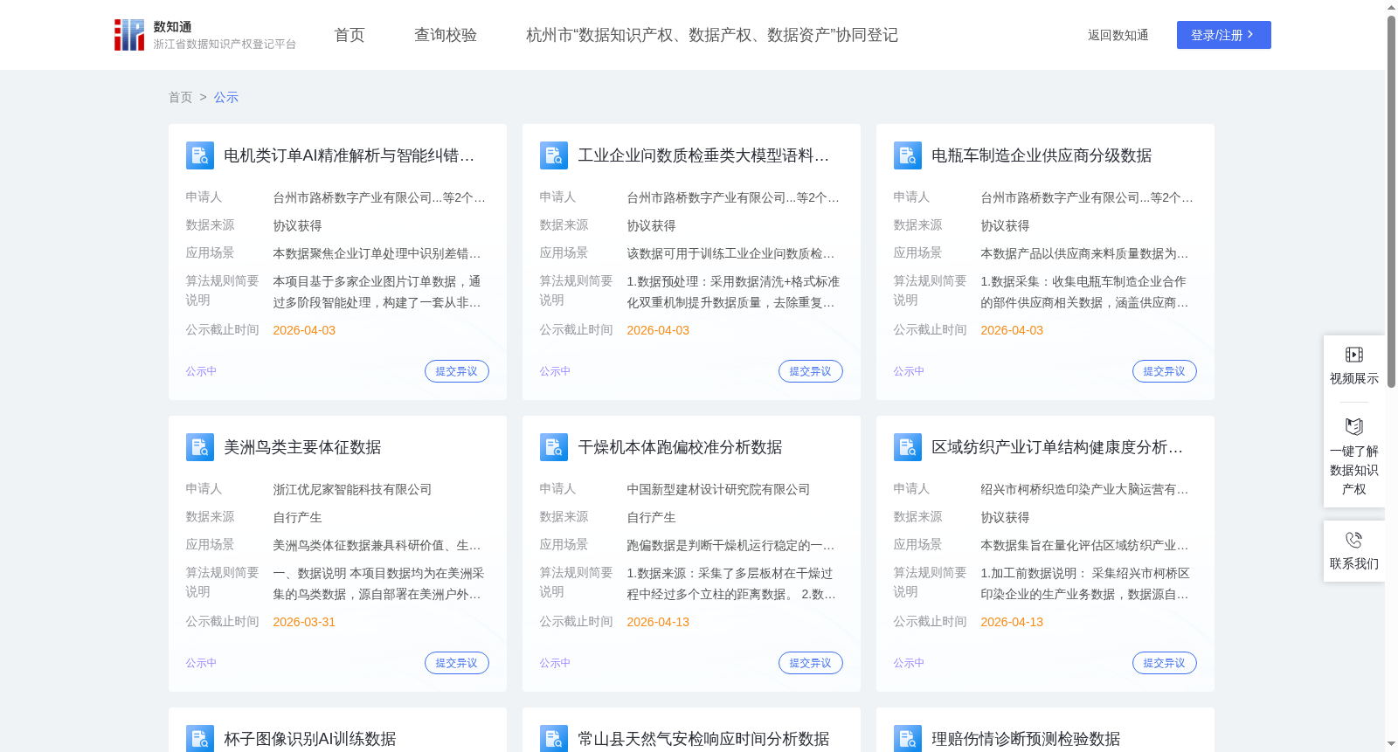Open the card titled 电机类订单AI精准解析与智能纠错

349,155
